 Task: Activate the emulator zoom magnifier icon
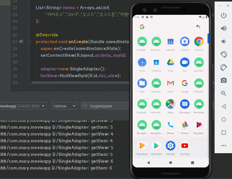point(224,93)
